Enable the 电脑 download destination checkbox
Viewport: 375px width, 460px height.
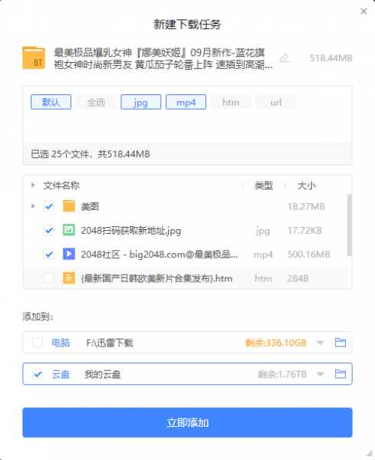(38, 343)
